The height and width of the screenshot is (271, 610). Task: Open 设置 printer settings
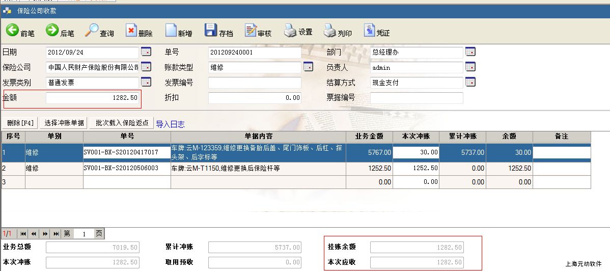point(290,31)
